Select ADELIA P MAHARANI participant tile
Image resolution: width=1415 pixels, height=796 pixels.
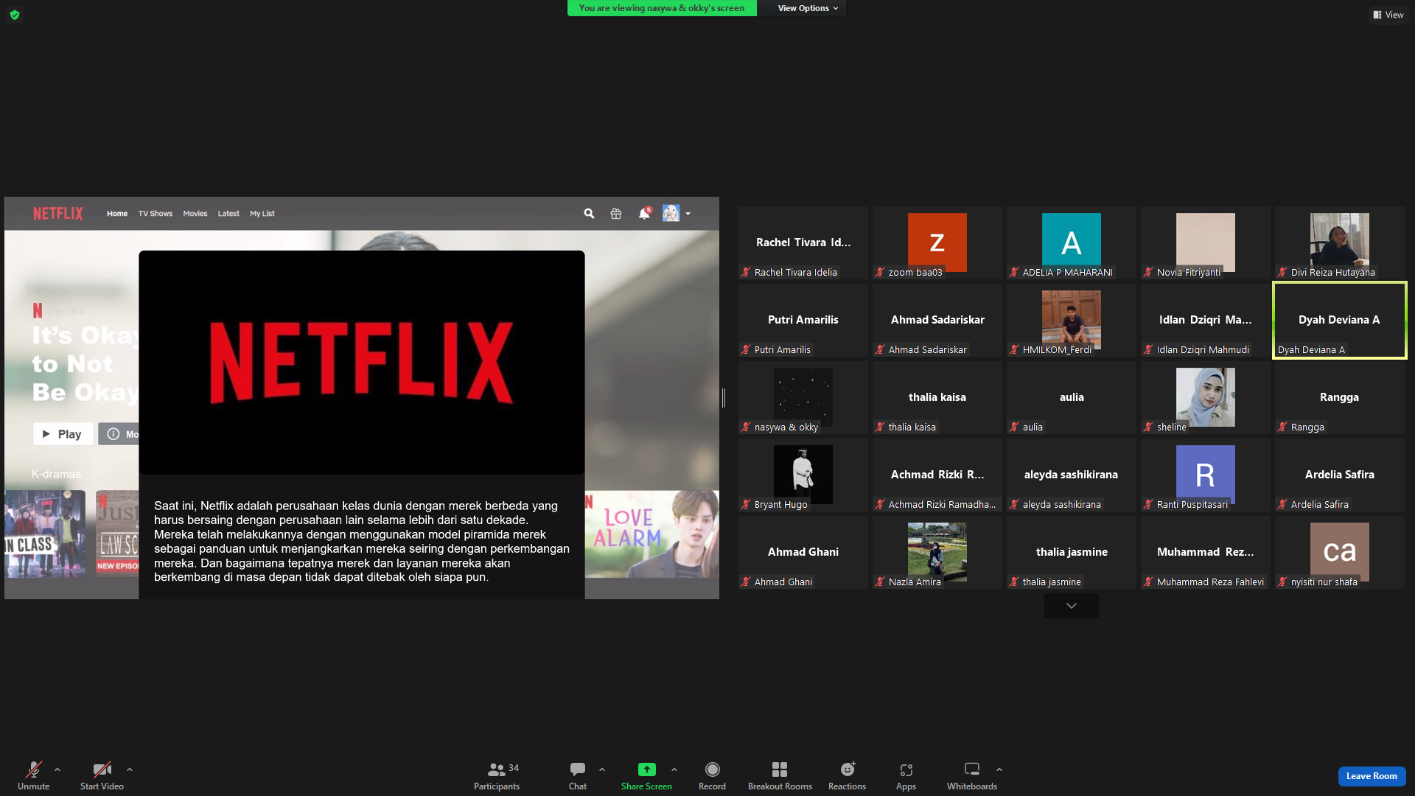coord(1072,242)
